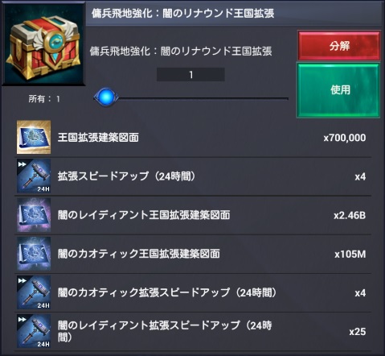Click the red treasure chest item icon
The image size is (385, 356).
tap(43, 44)
